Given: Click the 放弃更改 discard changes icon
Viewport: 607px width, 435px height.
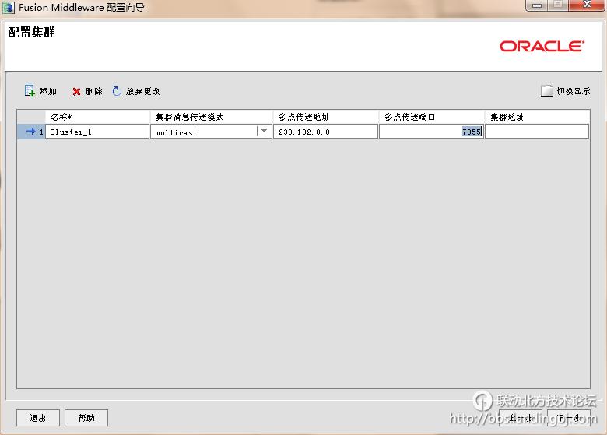Looking at the screenshot, I should (x=117, y=91).
